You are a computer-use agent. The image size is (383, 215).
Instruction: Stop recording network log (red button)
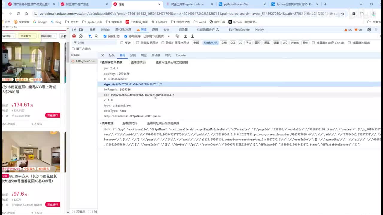click(74, 36)
